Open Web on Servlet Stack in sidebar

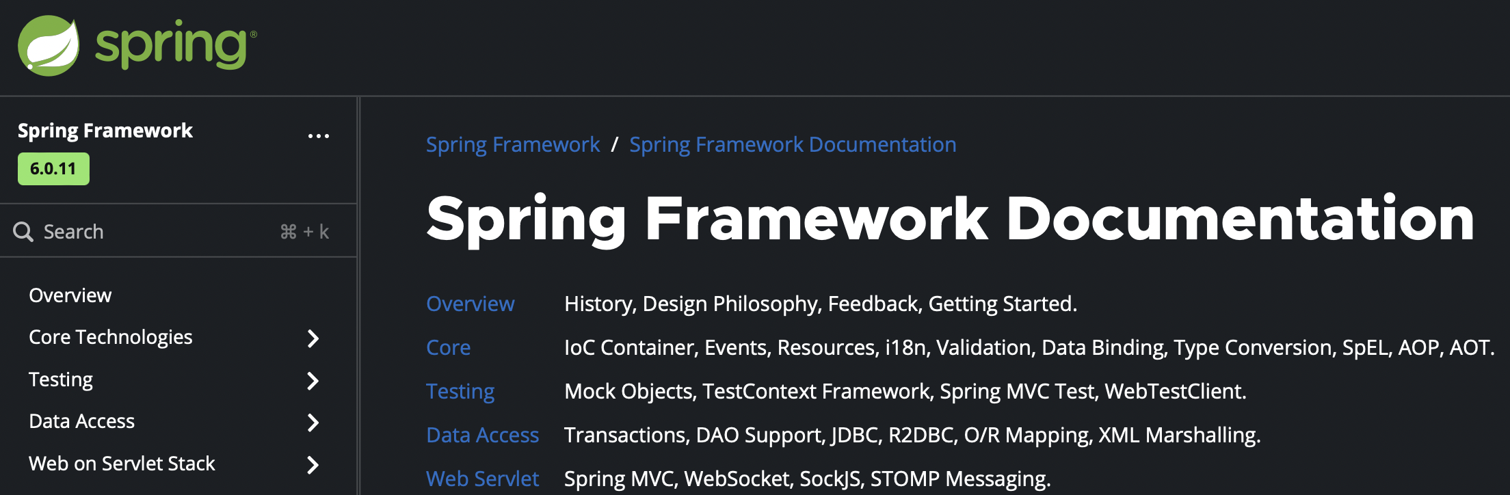(122, 464)
